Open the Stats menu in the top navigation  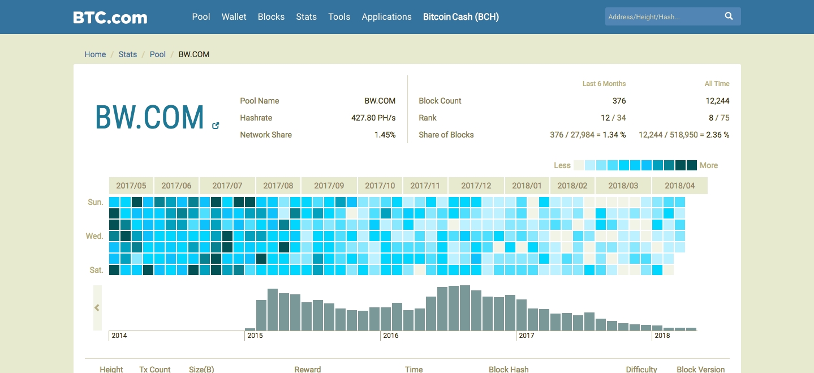click(x=306, y=17)
